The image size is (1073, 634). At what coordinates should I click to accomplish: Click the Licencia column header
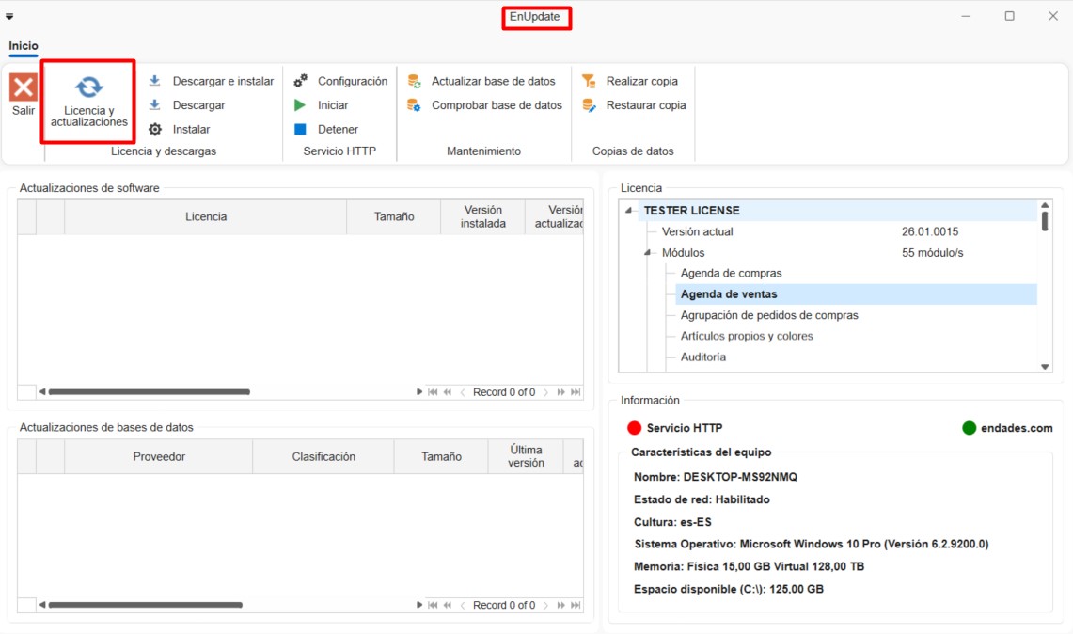205,217
